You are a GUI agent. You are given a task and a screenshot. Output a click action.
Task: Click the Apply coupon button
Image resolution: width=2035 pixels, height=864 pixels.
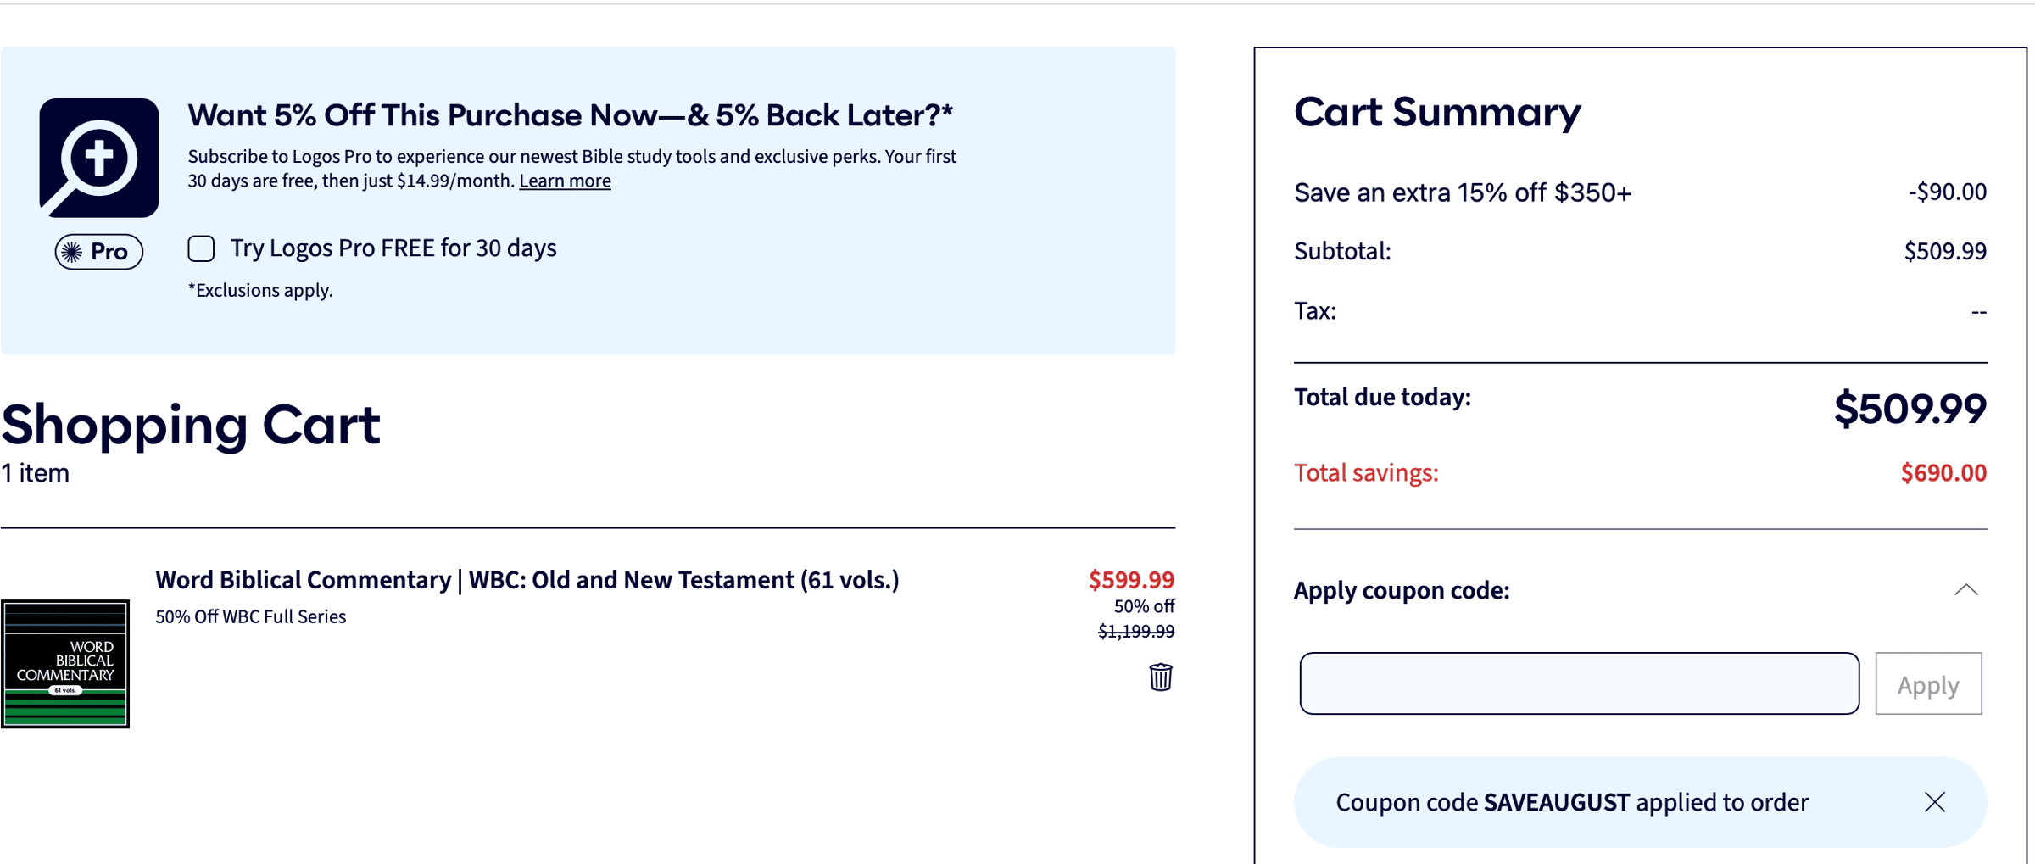[1928, 683]
